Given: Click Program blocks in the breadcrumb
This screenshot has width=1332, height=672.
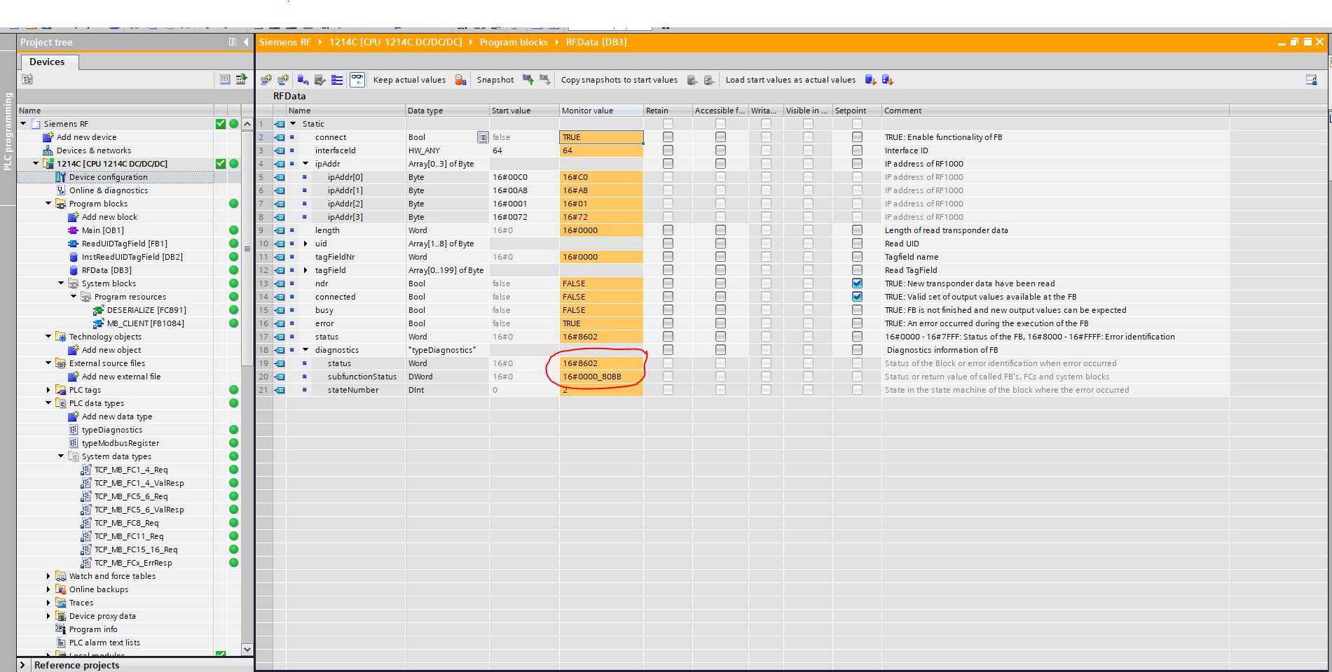Looking at the screenshot, I should (514, 42).
